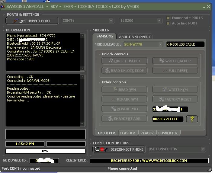Click the Direct Unlock button
The height and width of the screenshot is (173, 215).
(x=124, y=61)
